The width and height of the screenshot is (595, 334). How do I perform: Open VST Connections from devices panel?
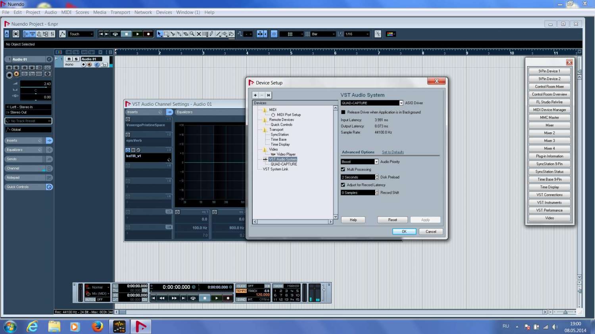coord(549,195)
